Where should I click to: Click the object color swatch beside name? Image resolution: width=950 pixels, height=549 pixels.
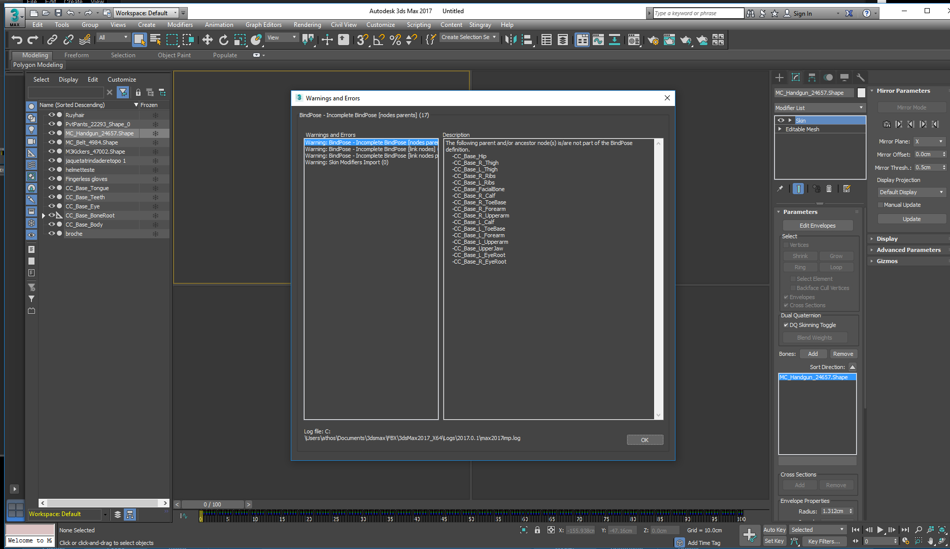click(x=861, y=93)
